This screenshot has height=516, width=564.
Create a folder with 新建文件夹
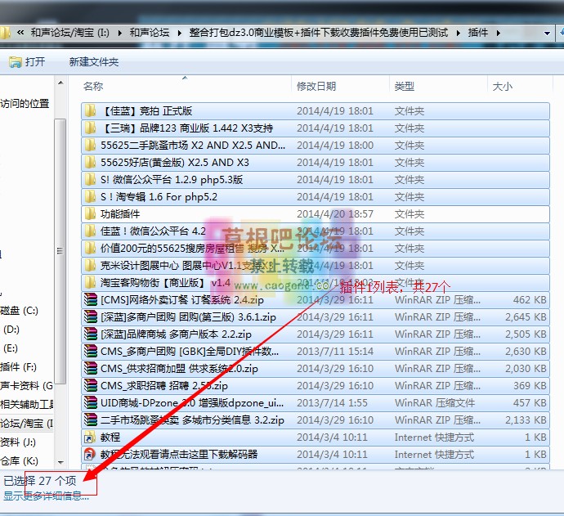[94, 62]
